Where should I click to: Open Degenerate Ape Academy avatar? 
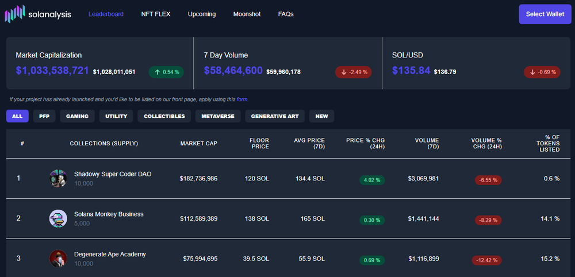coord(58,259)
